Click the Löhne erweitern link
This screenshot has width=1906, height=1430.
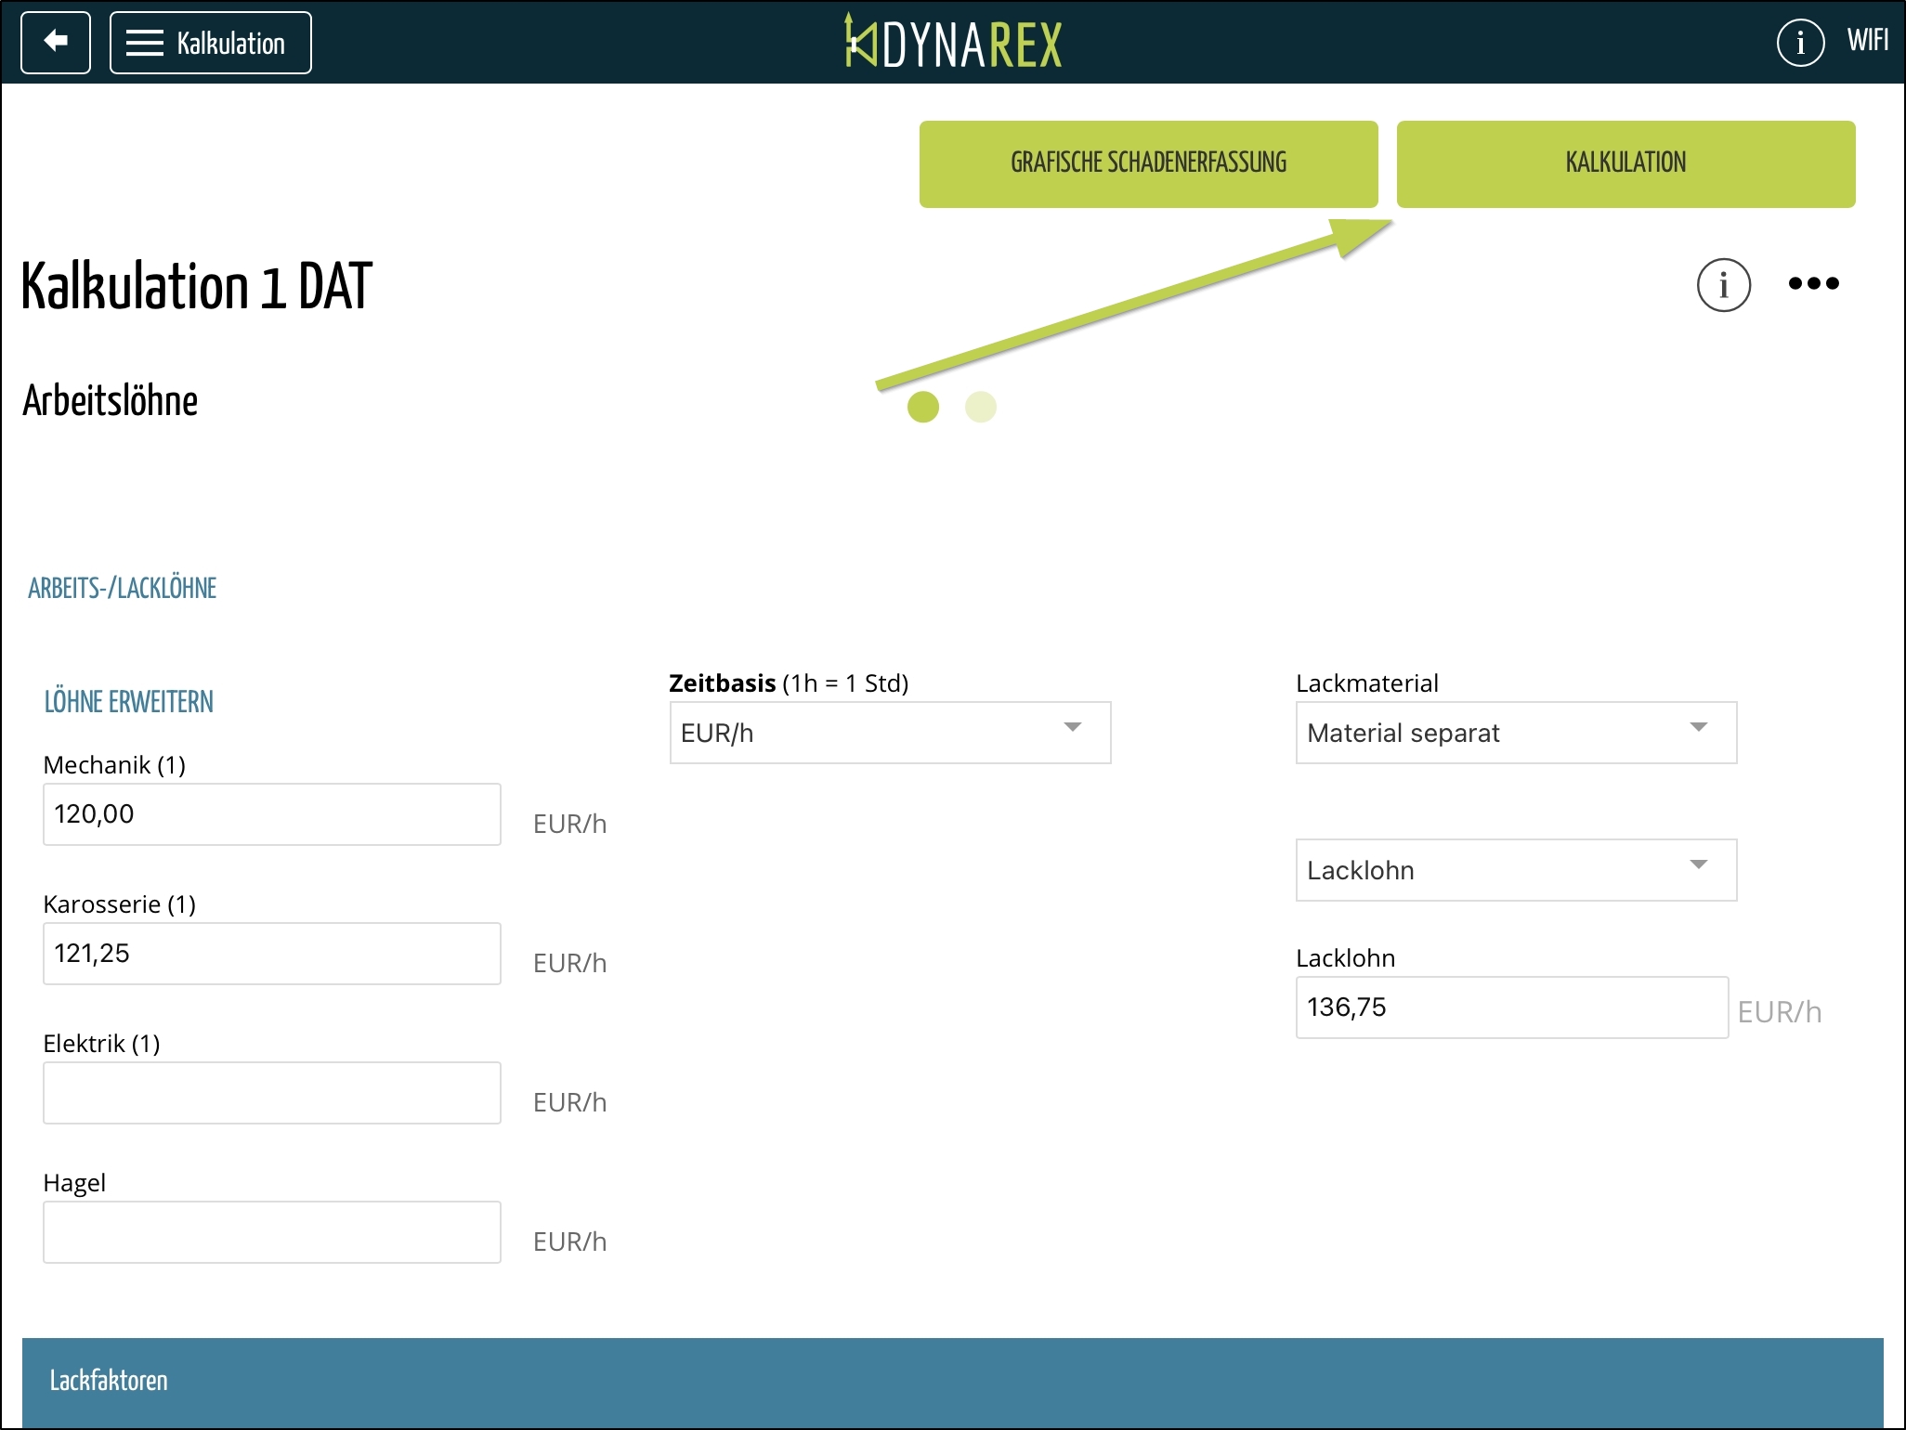click(x=129, y=702)
